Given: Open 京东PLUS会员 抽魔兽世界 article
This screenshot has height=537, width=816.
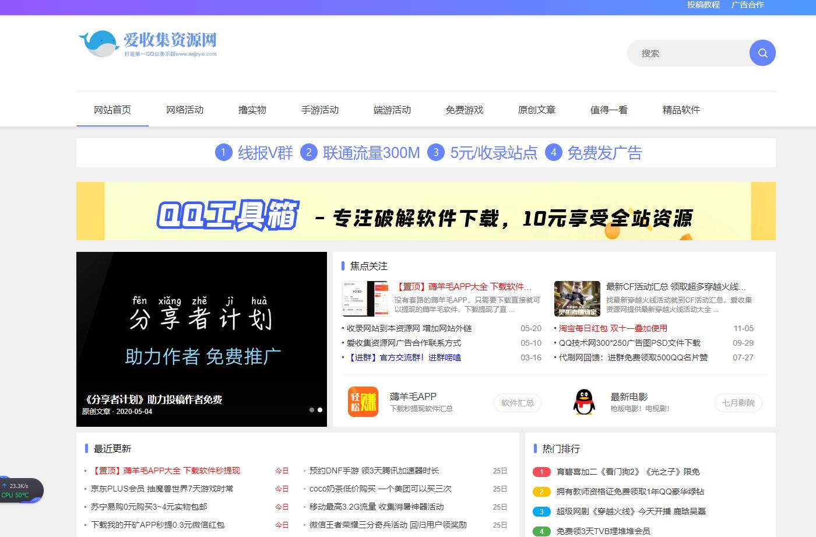Looking at the screenshot, I should pyautogui.click(x=162, y=489).
